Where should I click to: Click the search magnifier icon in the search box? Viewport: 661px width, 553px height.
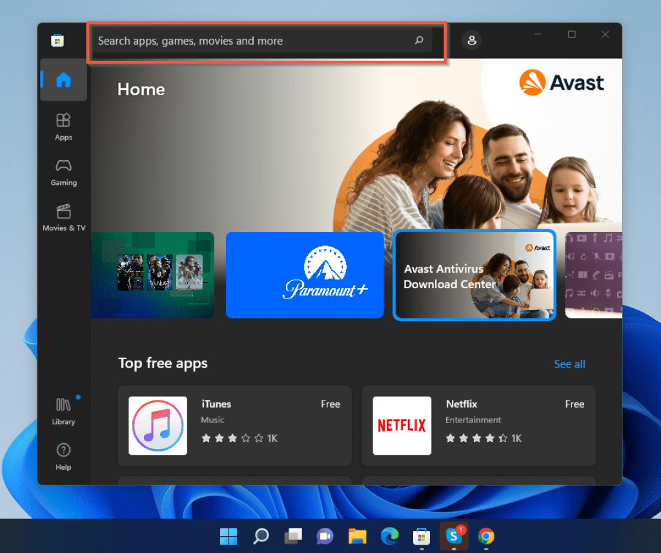pyautogui.click(x=419, y=41)
